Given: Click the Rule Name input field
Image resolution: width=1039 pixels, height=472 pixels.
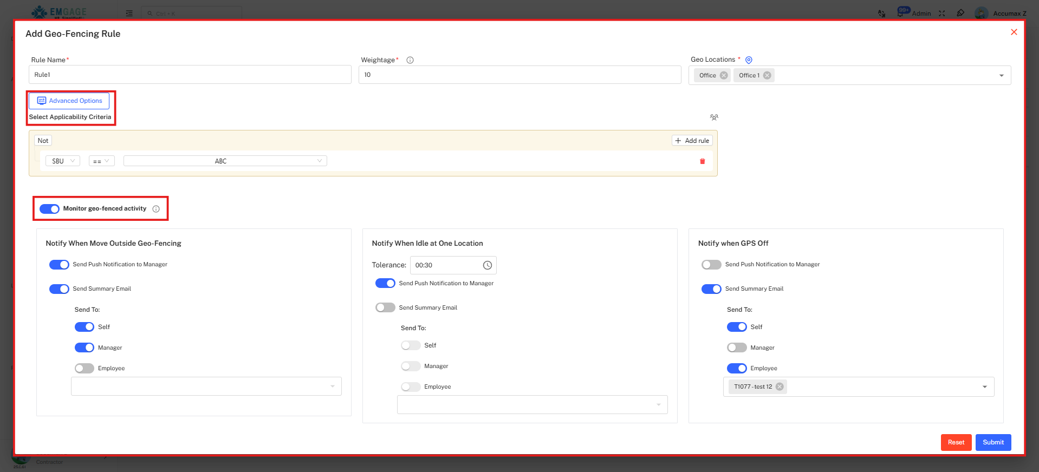Looking at the screenshot, I should pyautogui.click(x=190, y=75).
